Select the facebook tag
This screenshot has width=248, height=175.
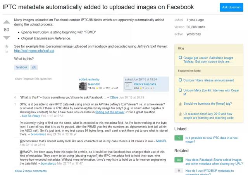click(22, 67)
